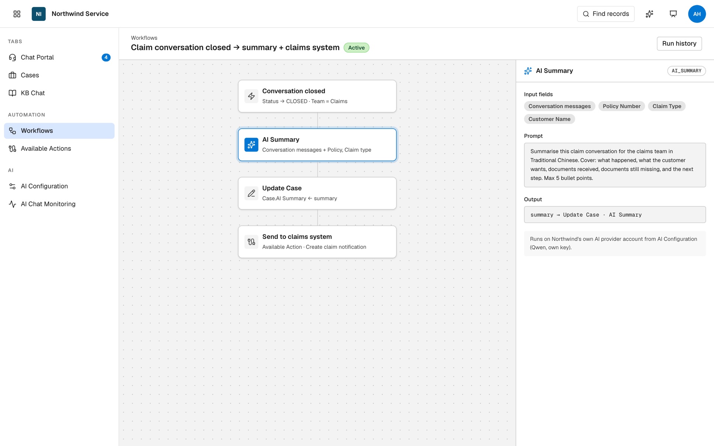Click the Policy Number input chip
This screenshot has height=446, width=714.
(x=621, y=106)
